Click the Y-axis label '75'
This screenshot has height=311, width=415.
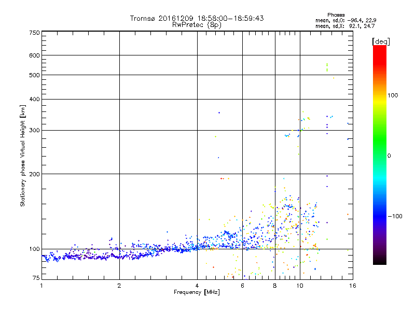pos(36,278)
